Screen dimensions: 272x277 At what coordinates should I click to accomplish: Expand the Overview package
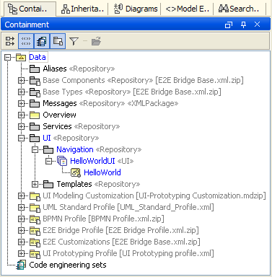point(22,115)
